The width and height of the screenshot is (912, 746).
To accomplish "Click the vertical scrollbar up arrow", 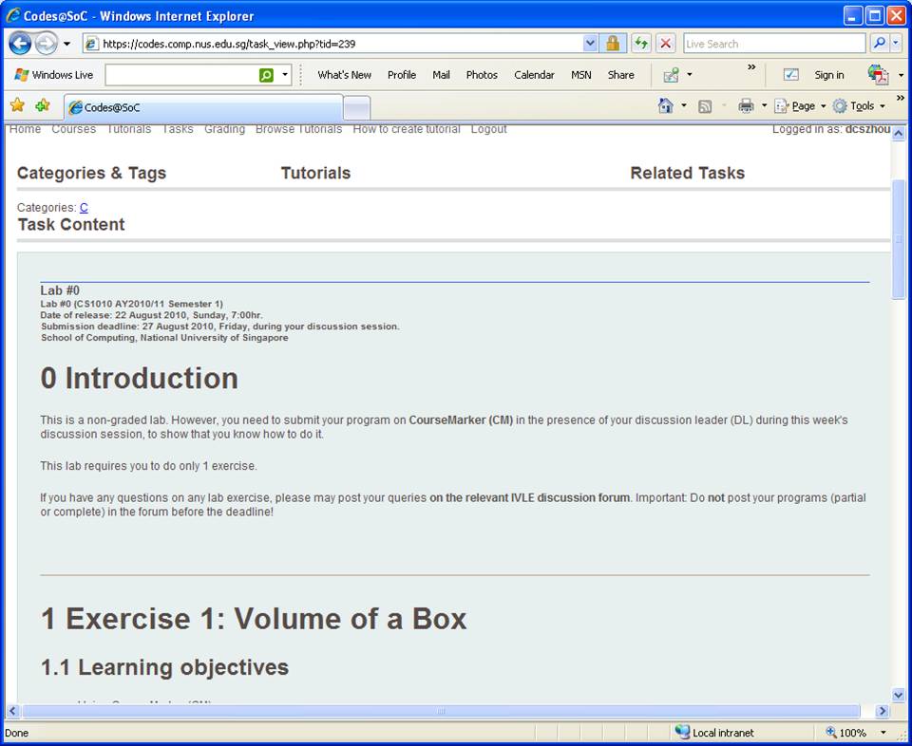I will [x=898, y=134].
